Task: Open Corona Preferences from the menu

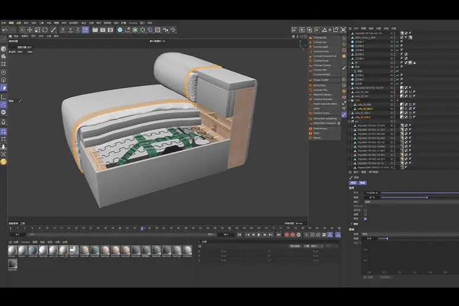Action: click(320, 128)
